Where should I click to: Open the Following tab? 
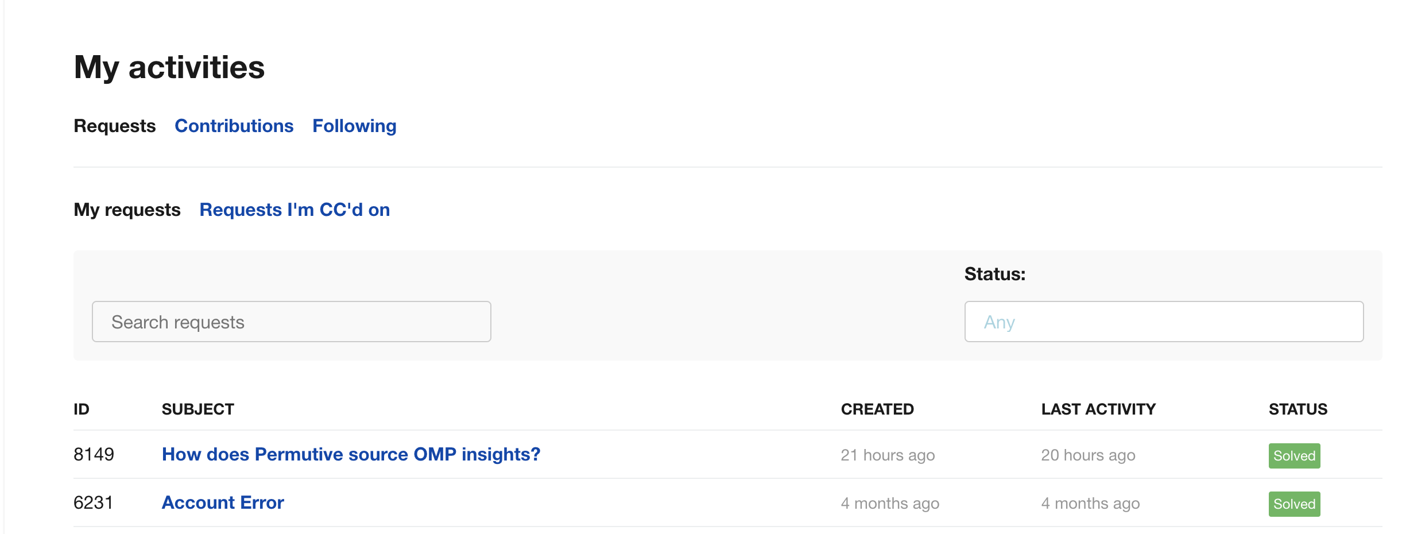(x=354, y=126)
